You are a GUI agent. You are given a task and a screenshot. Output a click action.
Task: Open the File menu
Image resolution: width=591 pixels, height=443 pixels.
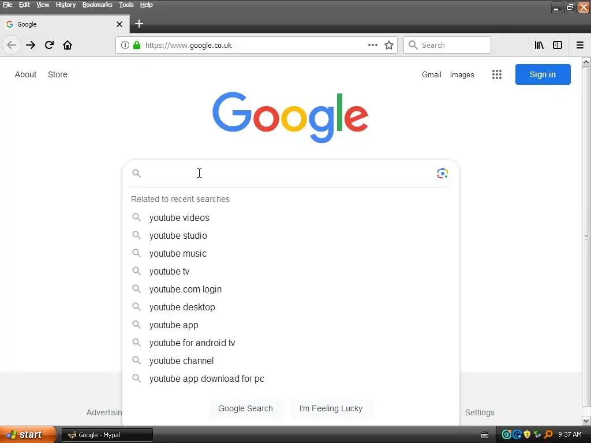(8, 5)
